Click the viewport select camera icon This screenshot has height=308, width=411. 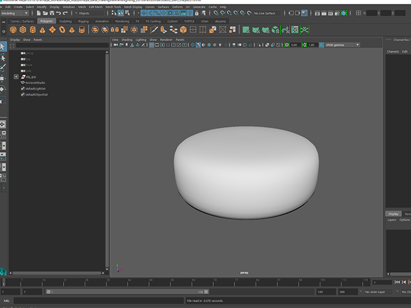tap(116, 45)
